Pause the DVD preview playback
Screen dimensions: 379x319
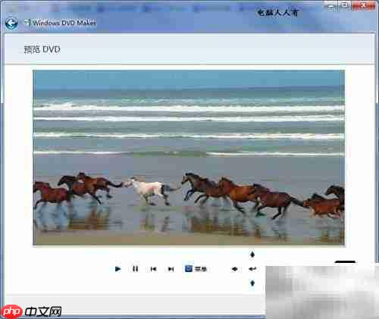point(136,269)
